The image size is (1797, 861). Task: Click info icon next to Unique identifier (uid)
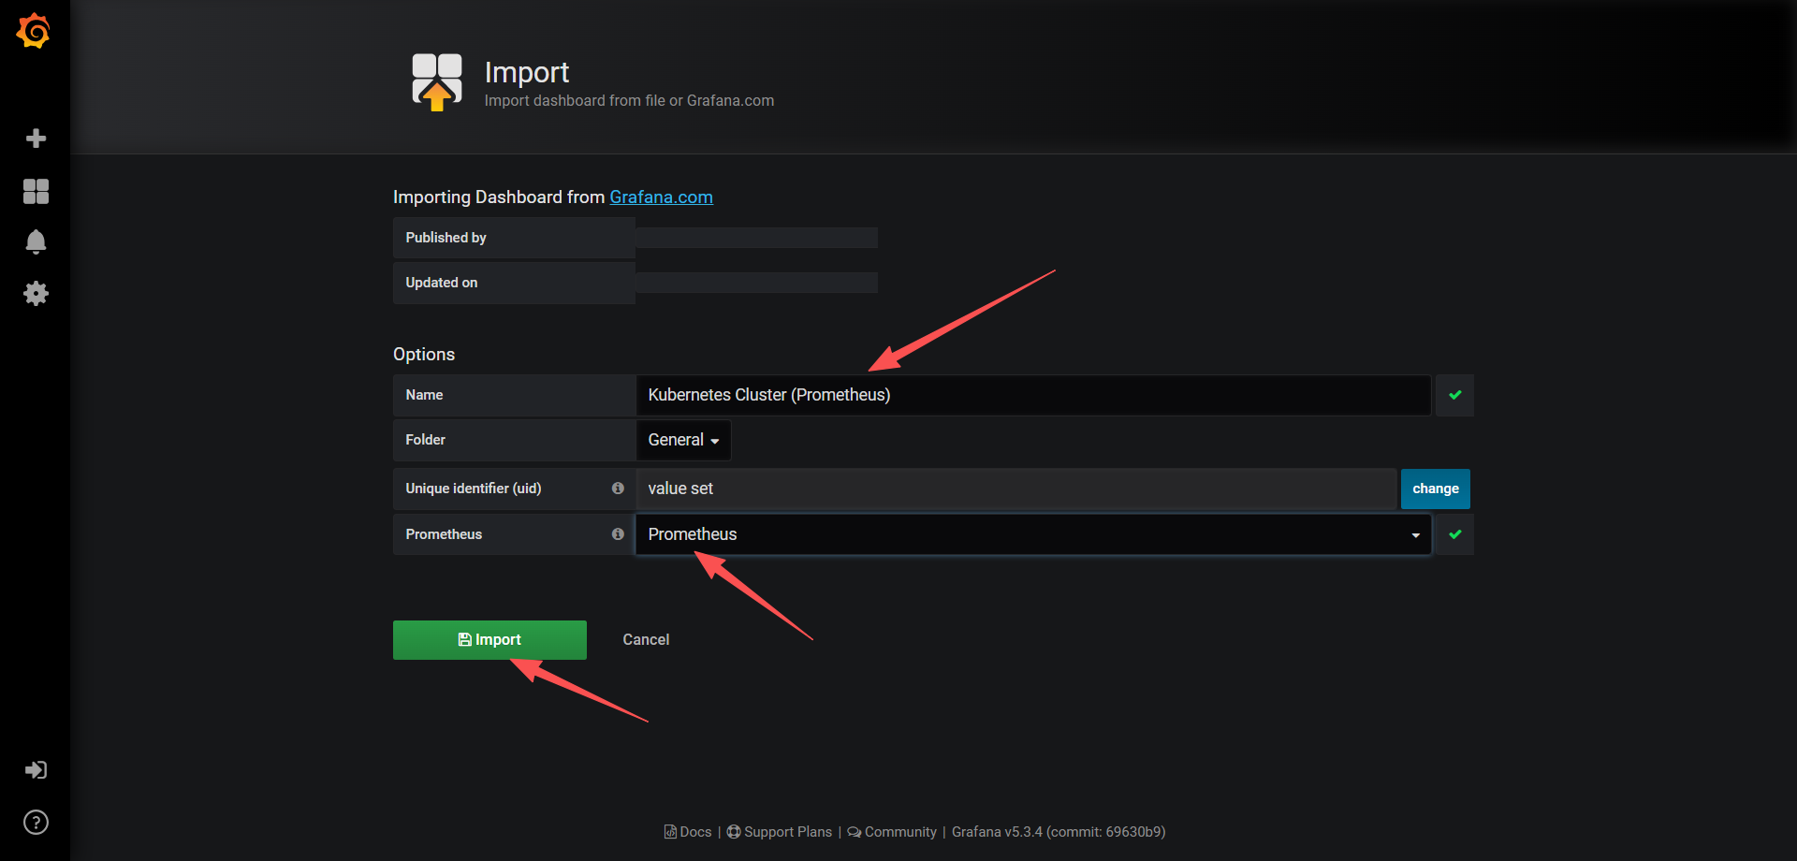click(x=618, y=489)
